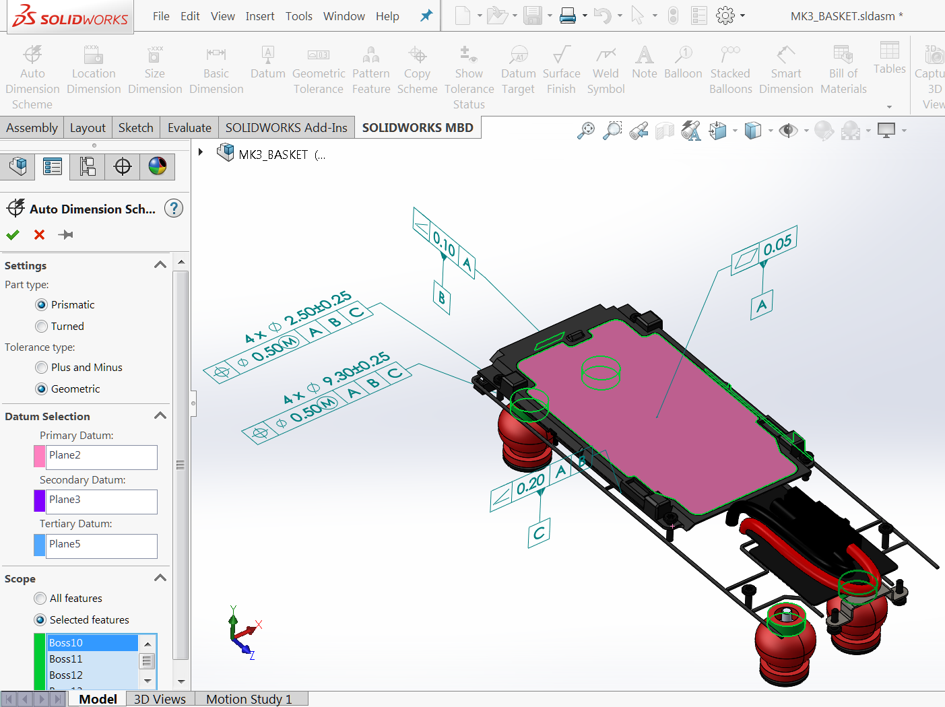Screen dimensions: 945x707
Task: Add a Surface Finish symbol
Action: 561,69
